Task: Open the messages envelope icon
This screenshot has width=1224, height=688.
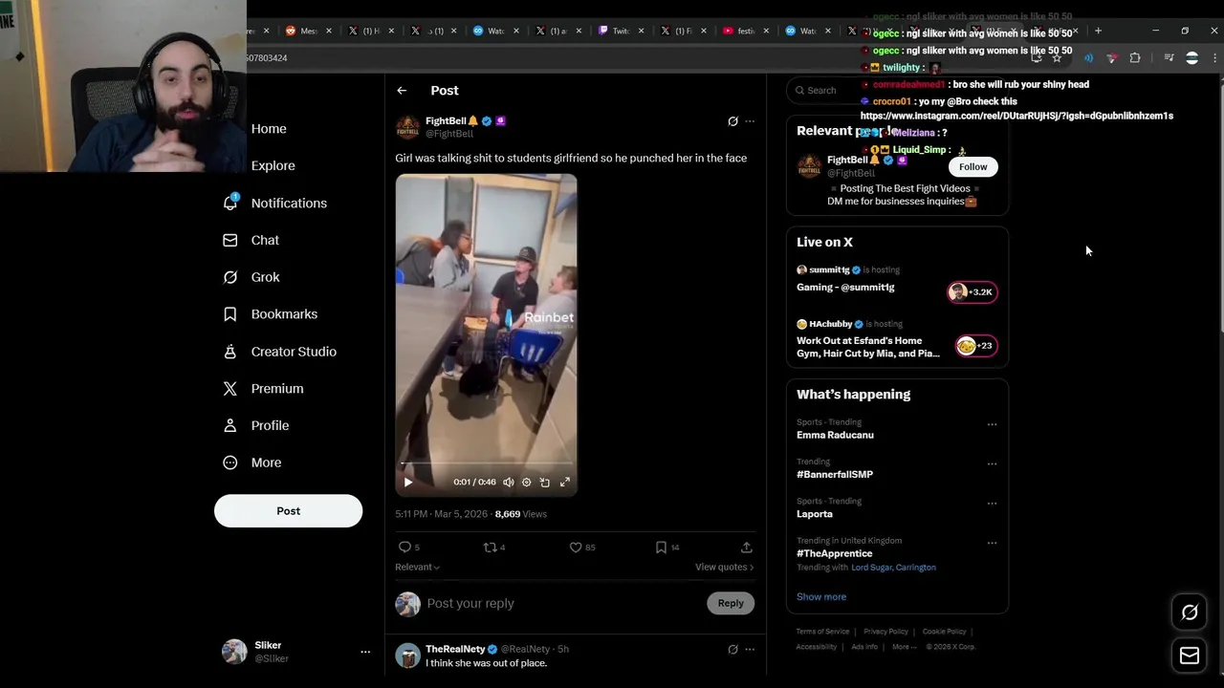Action: click(1190, 656)
